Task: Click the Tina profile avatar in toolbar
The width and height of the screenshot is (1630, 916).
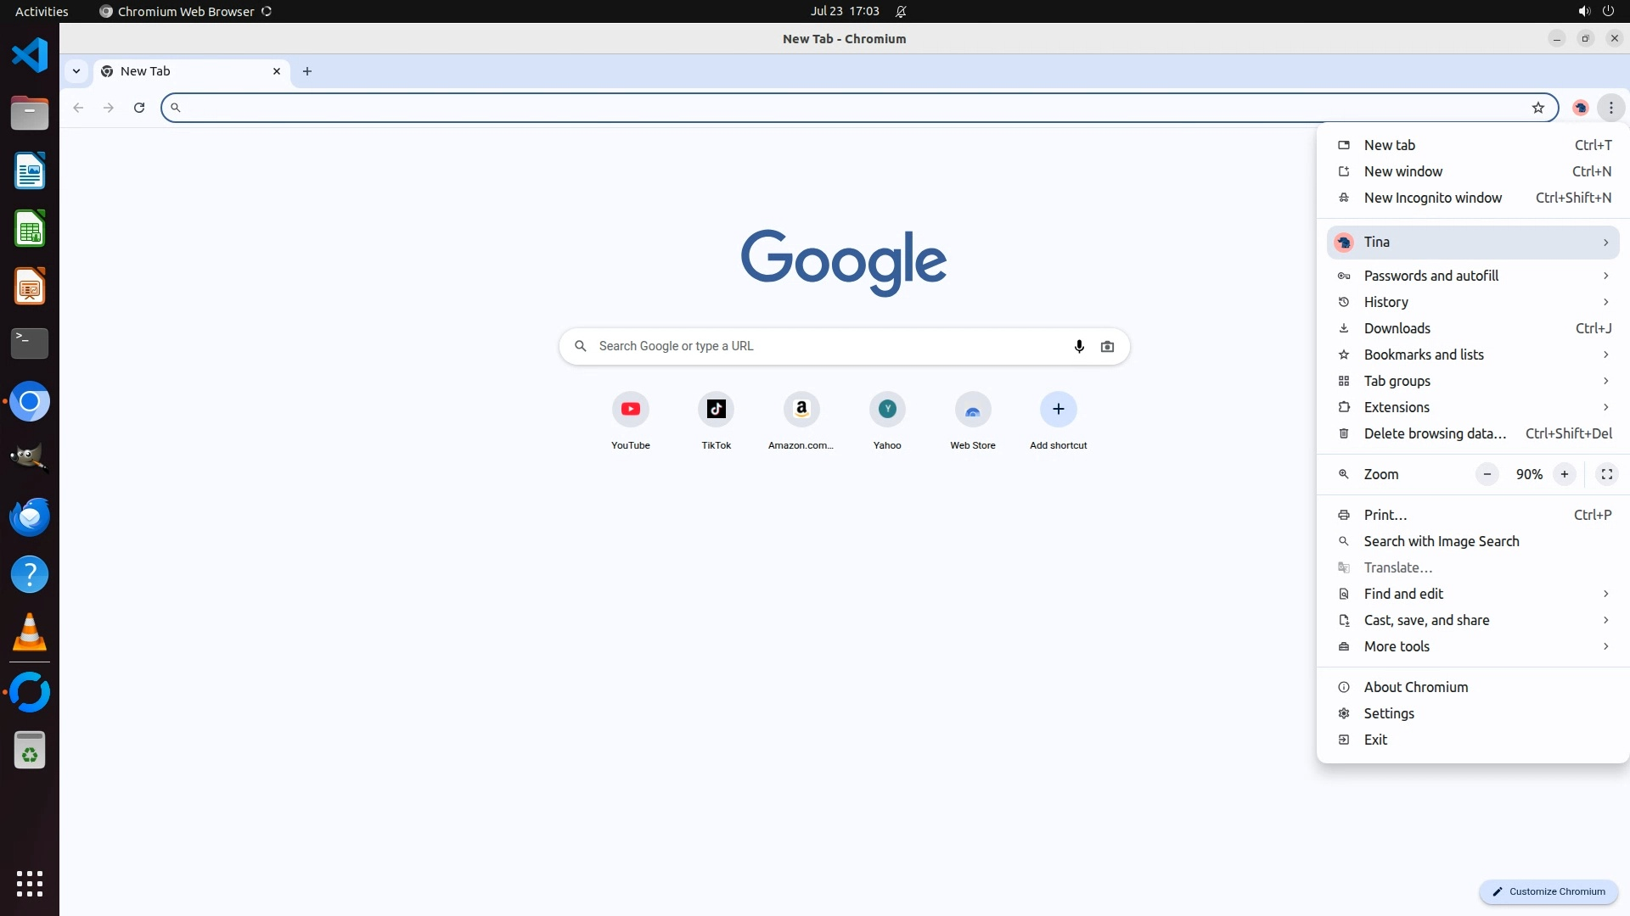Action: tap(1580, 108)
